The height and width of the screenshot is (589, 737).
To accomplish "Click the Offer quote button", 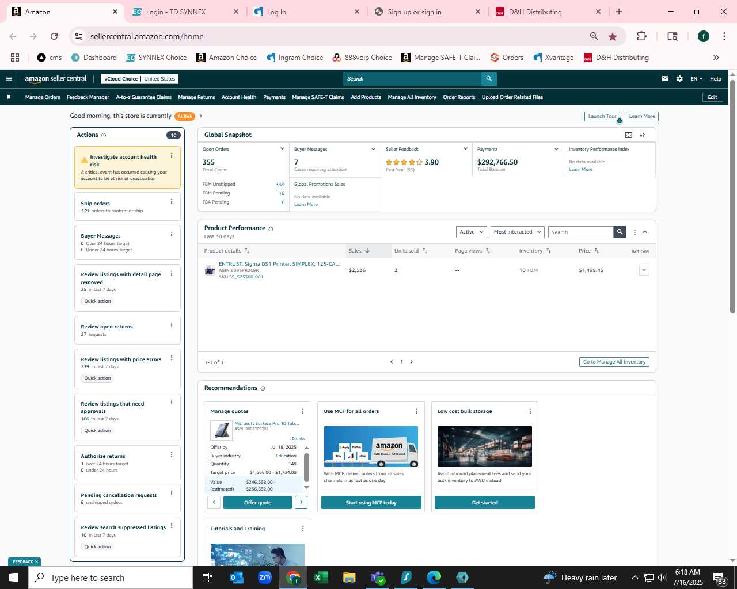I will pos(257,503).
